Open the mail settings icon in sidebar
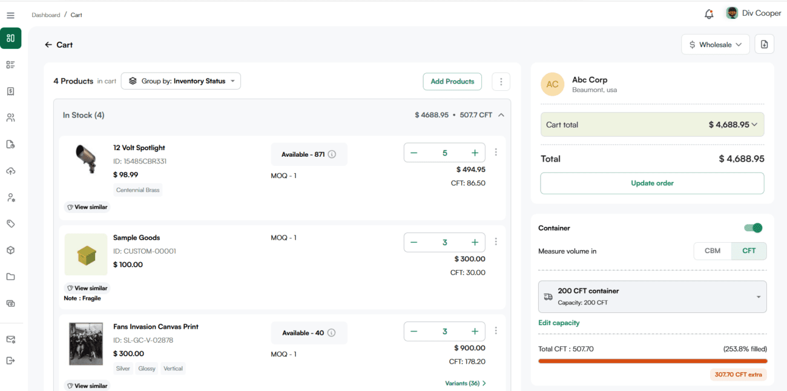This screenshot has height=391, width=787. point(10,340)
